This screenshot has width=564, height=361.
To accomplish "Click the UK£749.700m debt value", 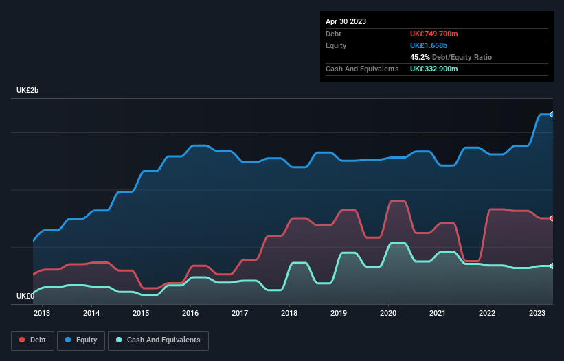I will 433,34.
